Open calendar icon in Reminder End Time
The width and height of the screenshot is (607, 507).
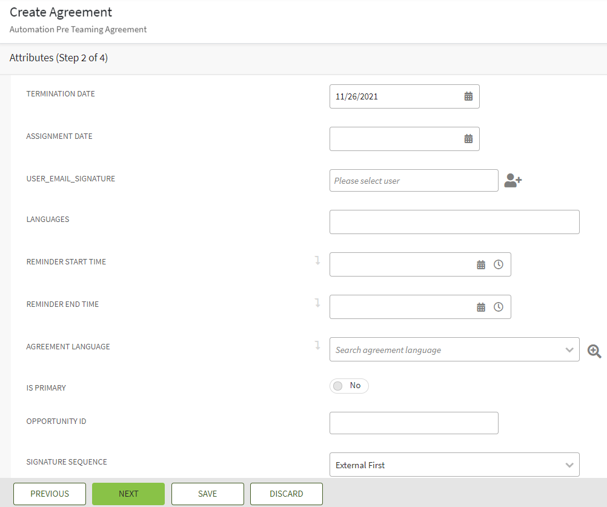[x=481, y=307]
